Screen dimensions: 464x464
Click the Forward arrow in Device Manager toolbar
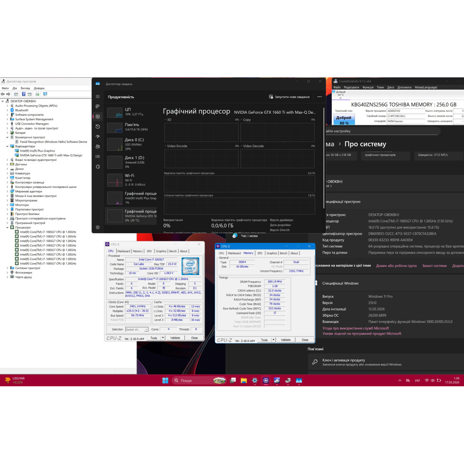pos(8,94)
